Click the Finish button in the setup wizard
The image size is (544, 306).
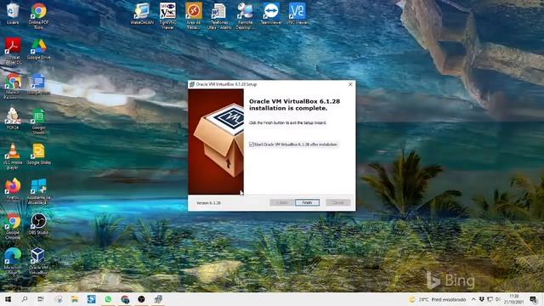tap(307, 202)
